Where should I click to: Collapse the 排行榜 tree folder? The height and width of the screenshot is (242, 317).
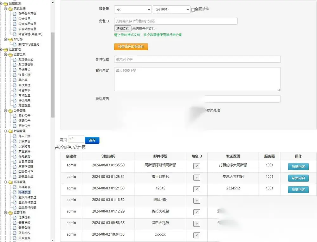click(x=6, y=39)
